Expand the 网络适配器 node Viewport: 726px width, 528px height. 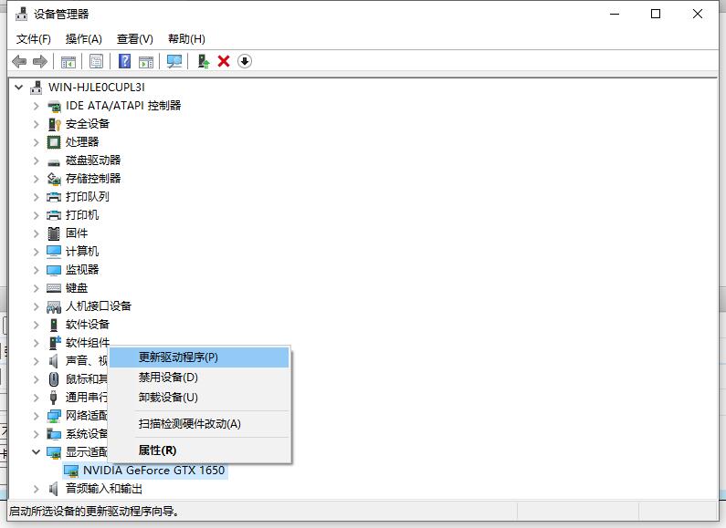(37, 416)
